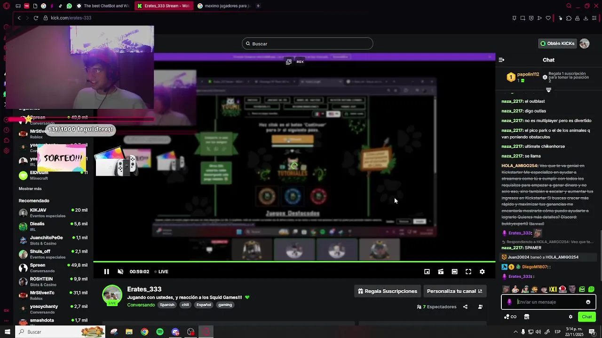602x338 pixels.
Task: Collapse the chat panel
Action: click(x=501, y=60)
